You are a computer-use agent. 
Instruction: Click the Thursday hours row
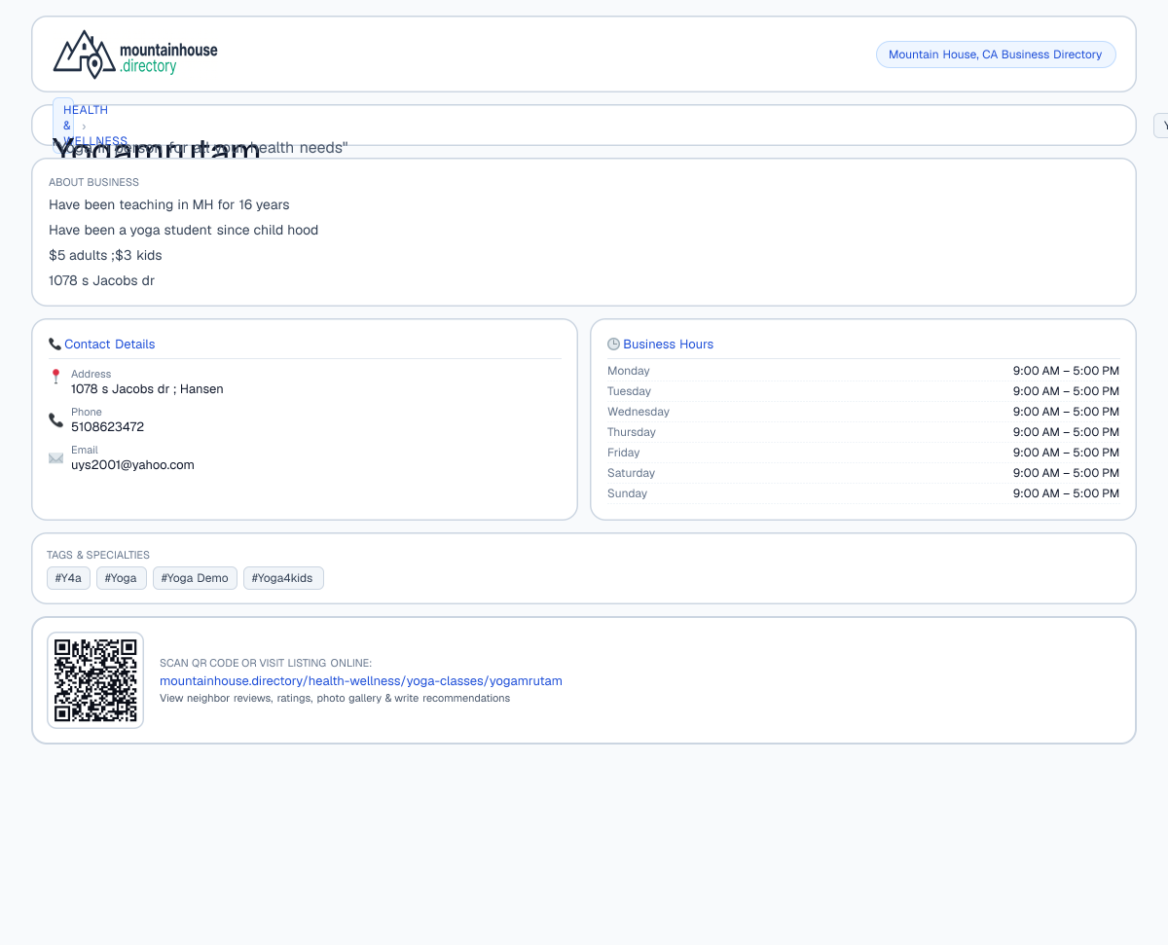[863, 432]
